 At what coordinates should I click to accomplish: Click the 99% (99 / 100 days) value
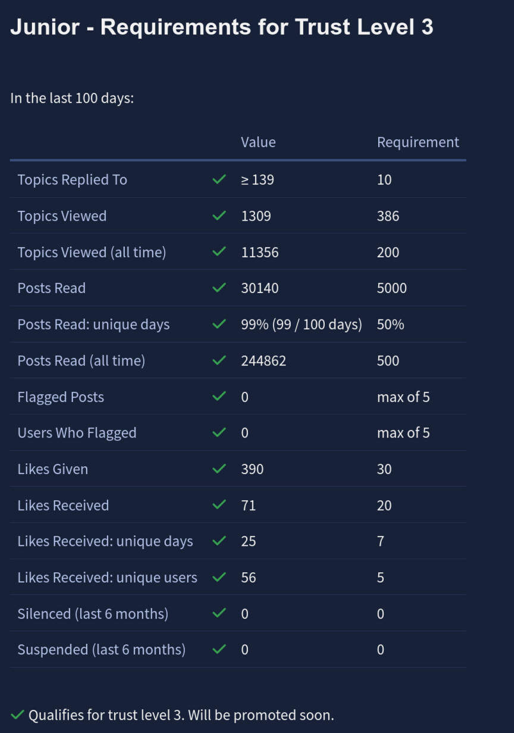coord(302,324)
